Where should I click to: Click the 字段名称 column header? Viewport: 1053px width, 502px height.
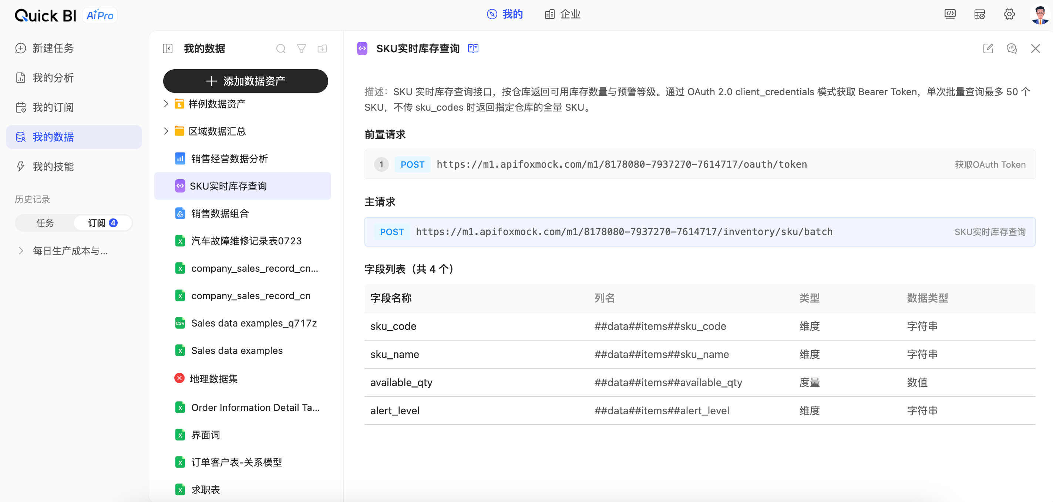click(x=391, y=298)
